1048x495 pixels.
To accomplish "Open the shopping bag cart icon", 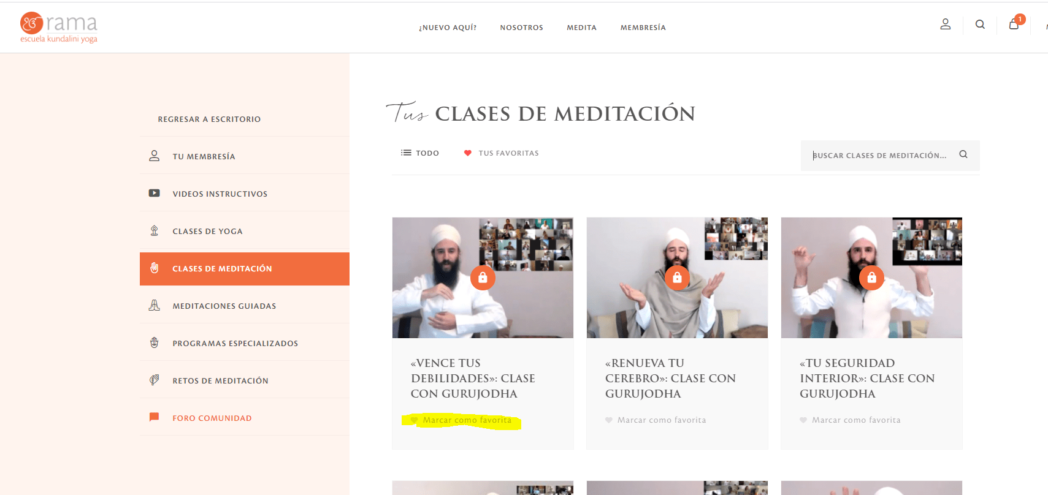I will pyautogui.click(x=1014, y=24).
